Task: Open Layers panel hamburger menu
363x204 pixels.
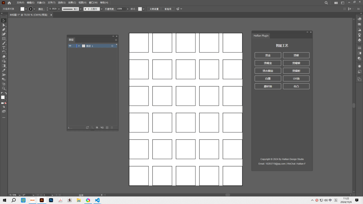Action: [x=116, y=40]
